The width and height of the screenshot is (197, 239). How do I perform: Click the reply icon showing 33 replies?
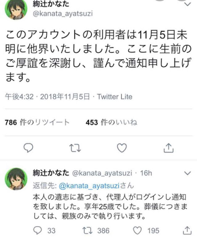38,230
